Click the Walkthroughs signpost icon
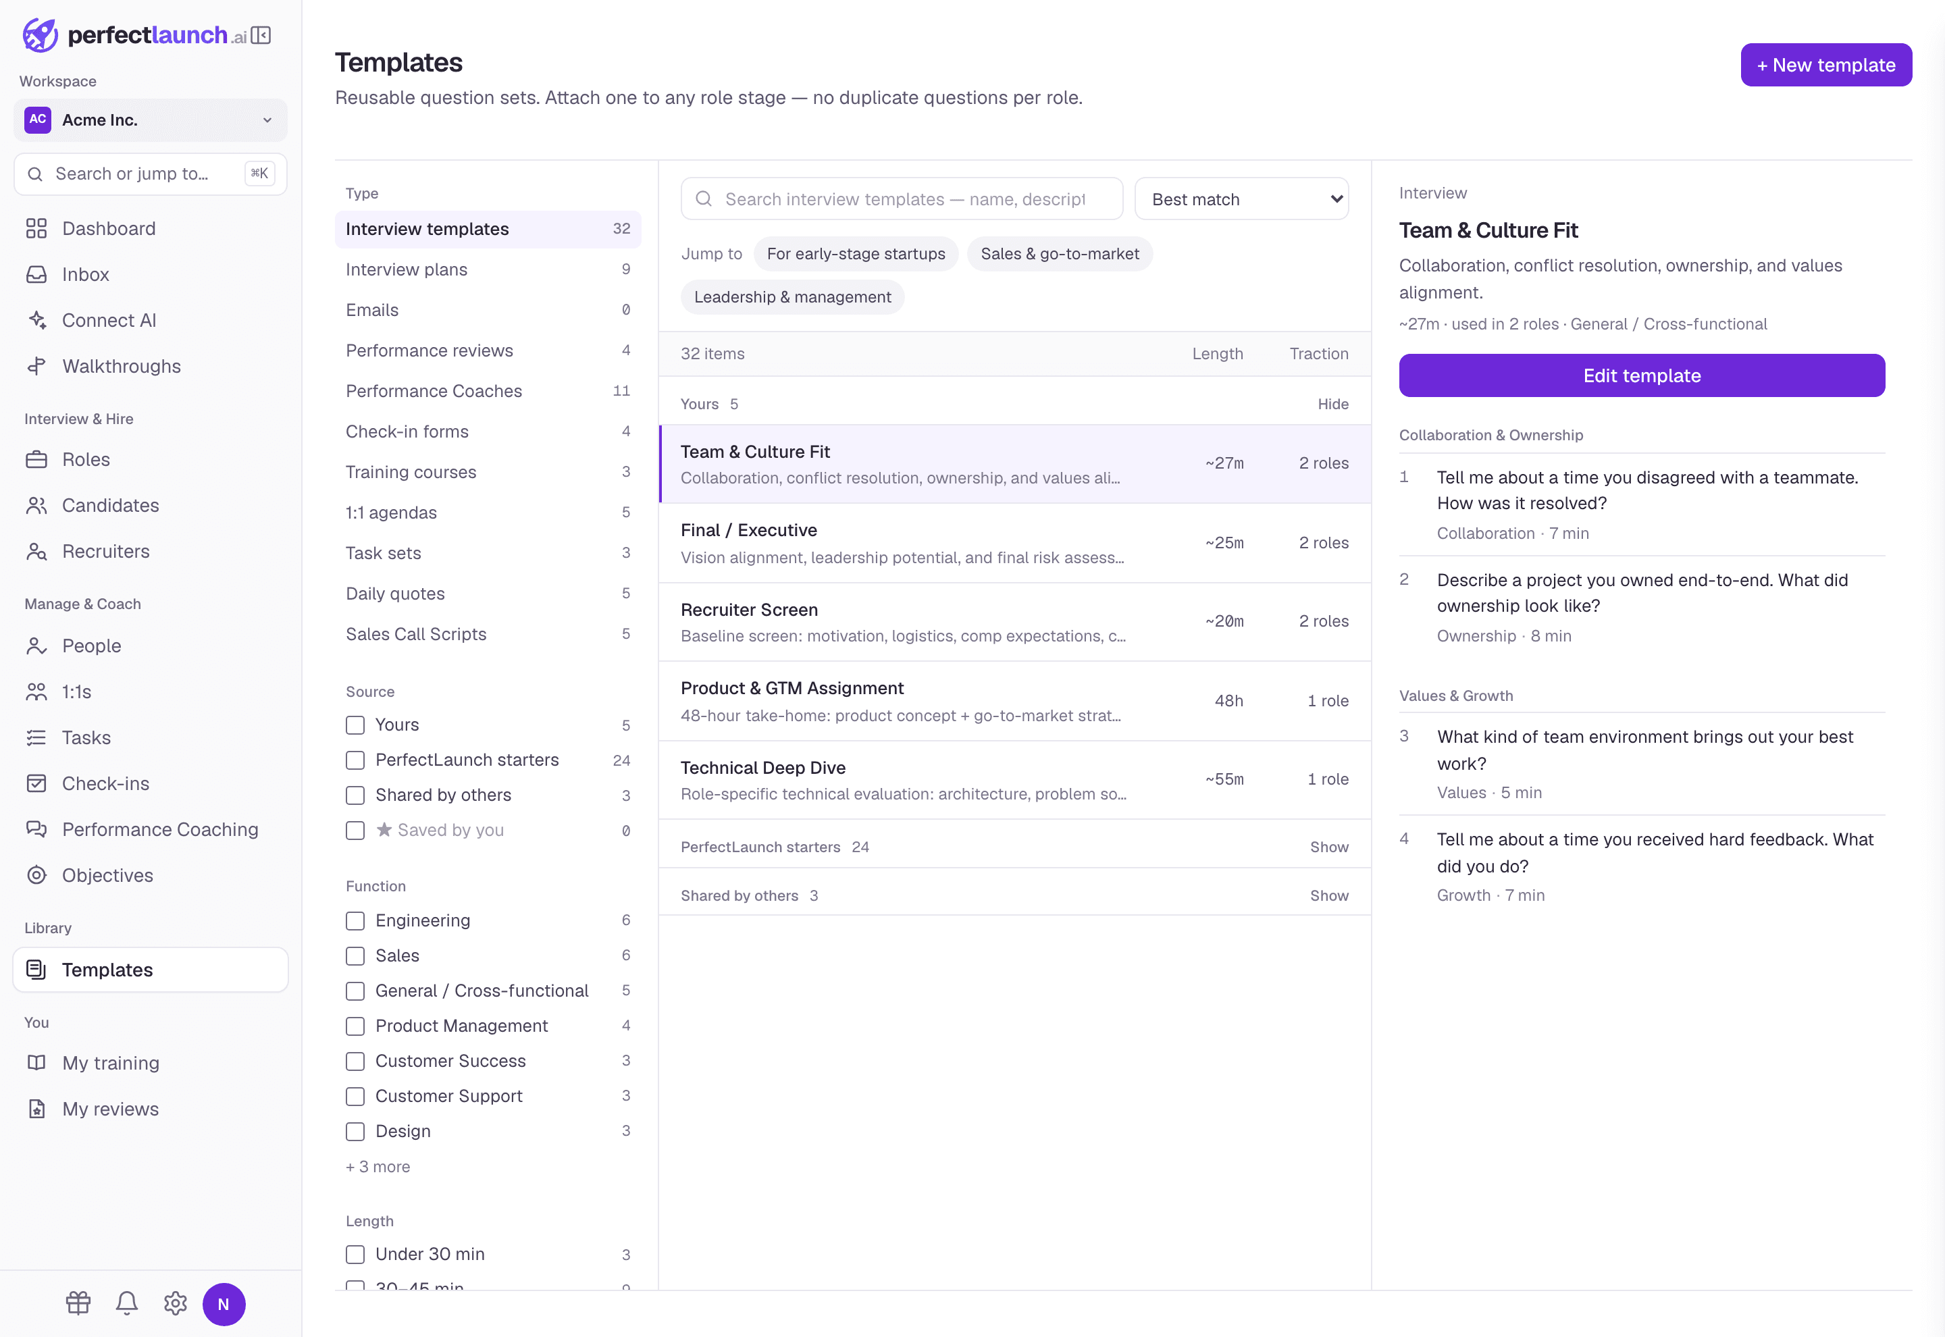This screenshot has width=1945, height=1337. tap(36, 366)
